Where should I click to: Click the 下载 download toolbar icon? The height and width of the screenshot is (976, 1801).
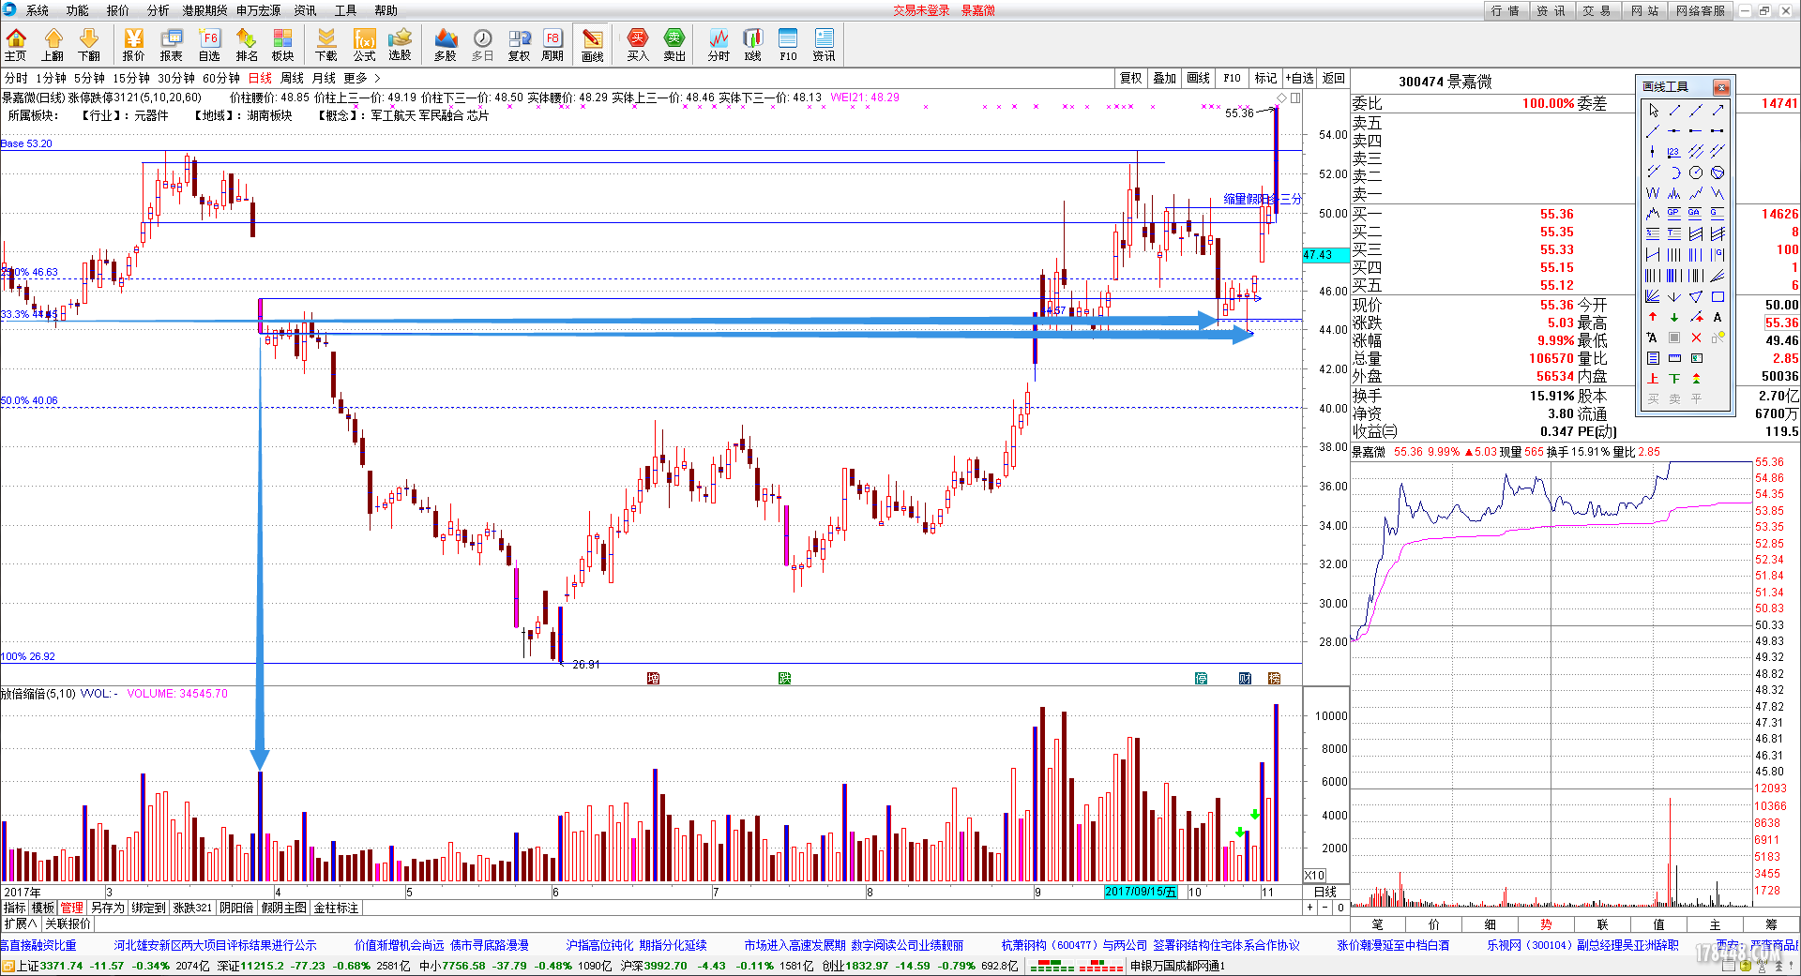tap(326, 44)
